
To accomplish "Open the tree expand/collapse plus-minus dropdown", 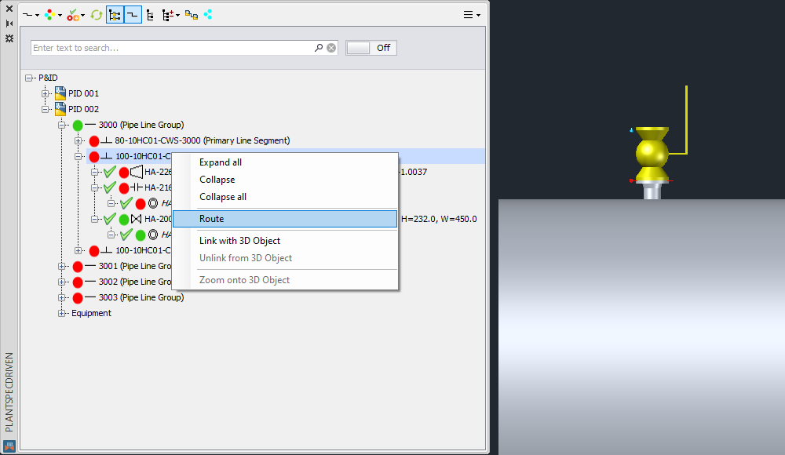I will 170,16.
